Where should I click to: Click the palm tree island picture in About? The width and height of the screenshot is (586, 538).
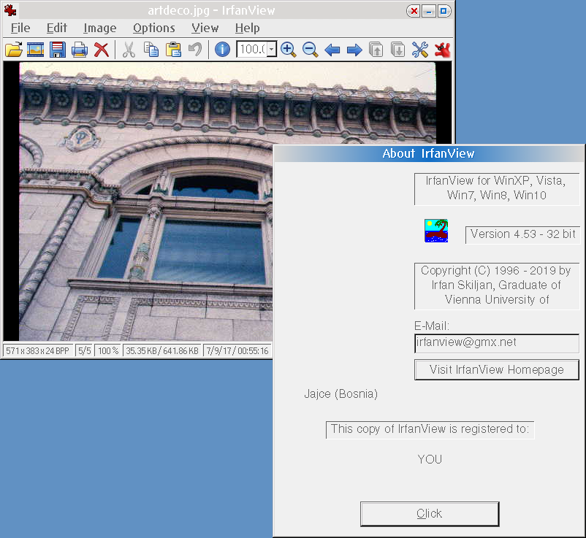(x=436, y=231)
